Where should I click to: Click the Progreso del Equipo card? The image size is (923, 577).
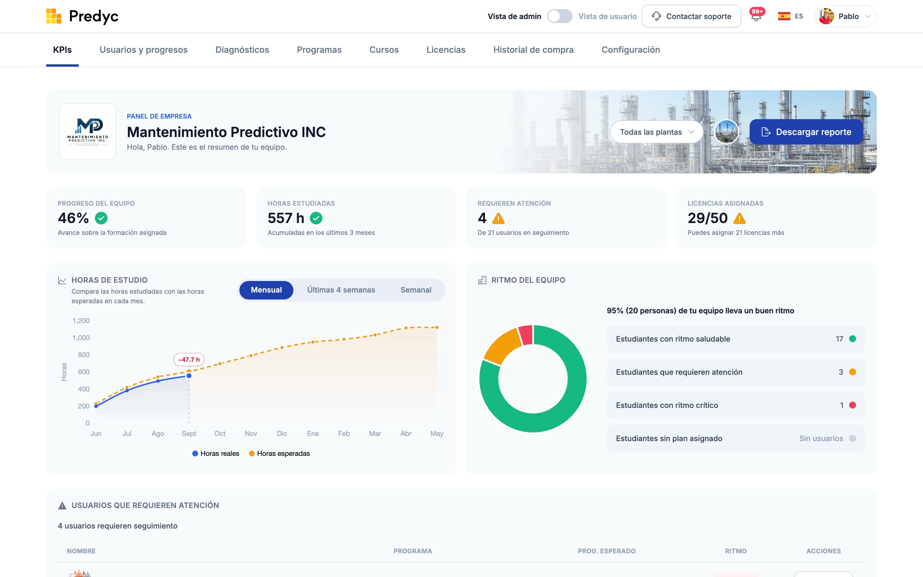point(147,218)
